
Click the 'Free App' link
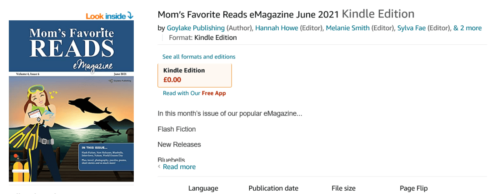(x=214, y=93)
